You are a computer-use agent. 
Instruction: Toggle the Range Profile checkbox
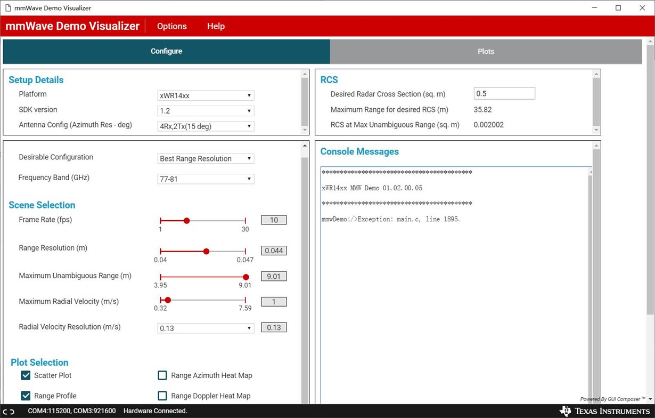(x=26, y=396)
